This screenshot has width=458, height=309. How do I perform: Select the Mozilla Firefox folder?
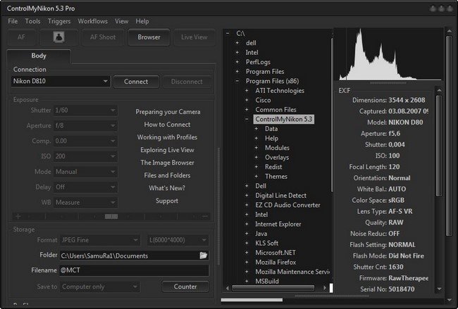276,263
